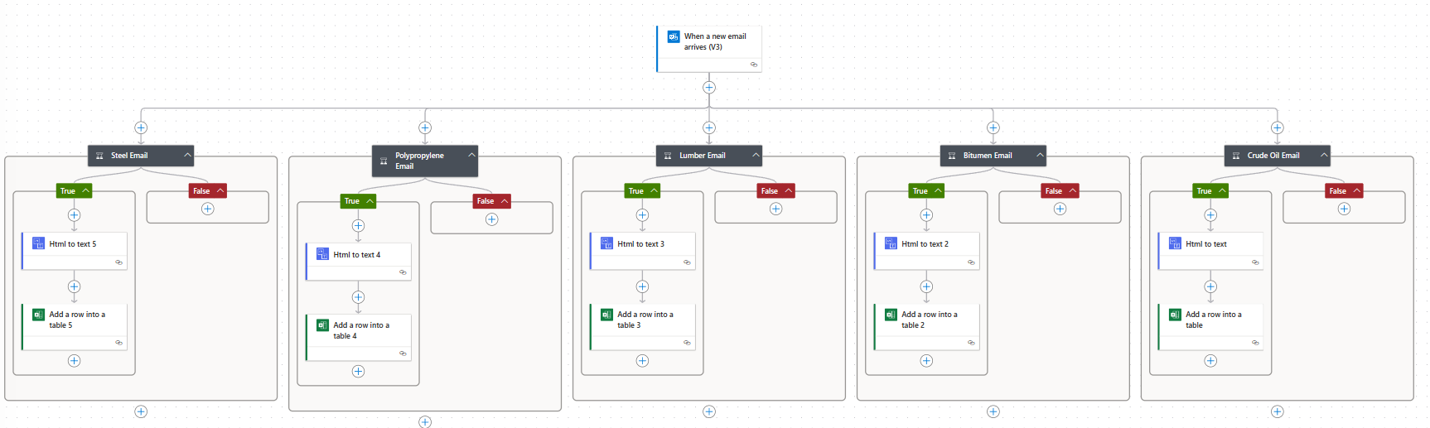1430x428 pixels.
Task: Click the Html to text icon under Crude Oil Email
Action: [x=1175, y=243]
